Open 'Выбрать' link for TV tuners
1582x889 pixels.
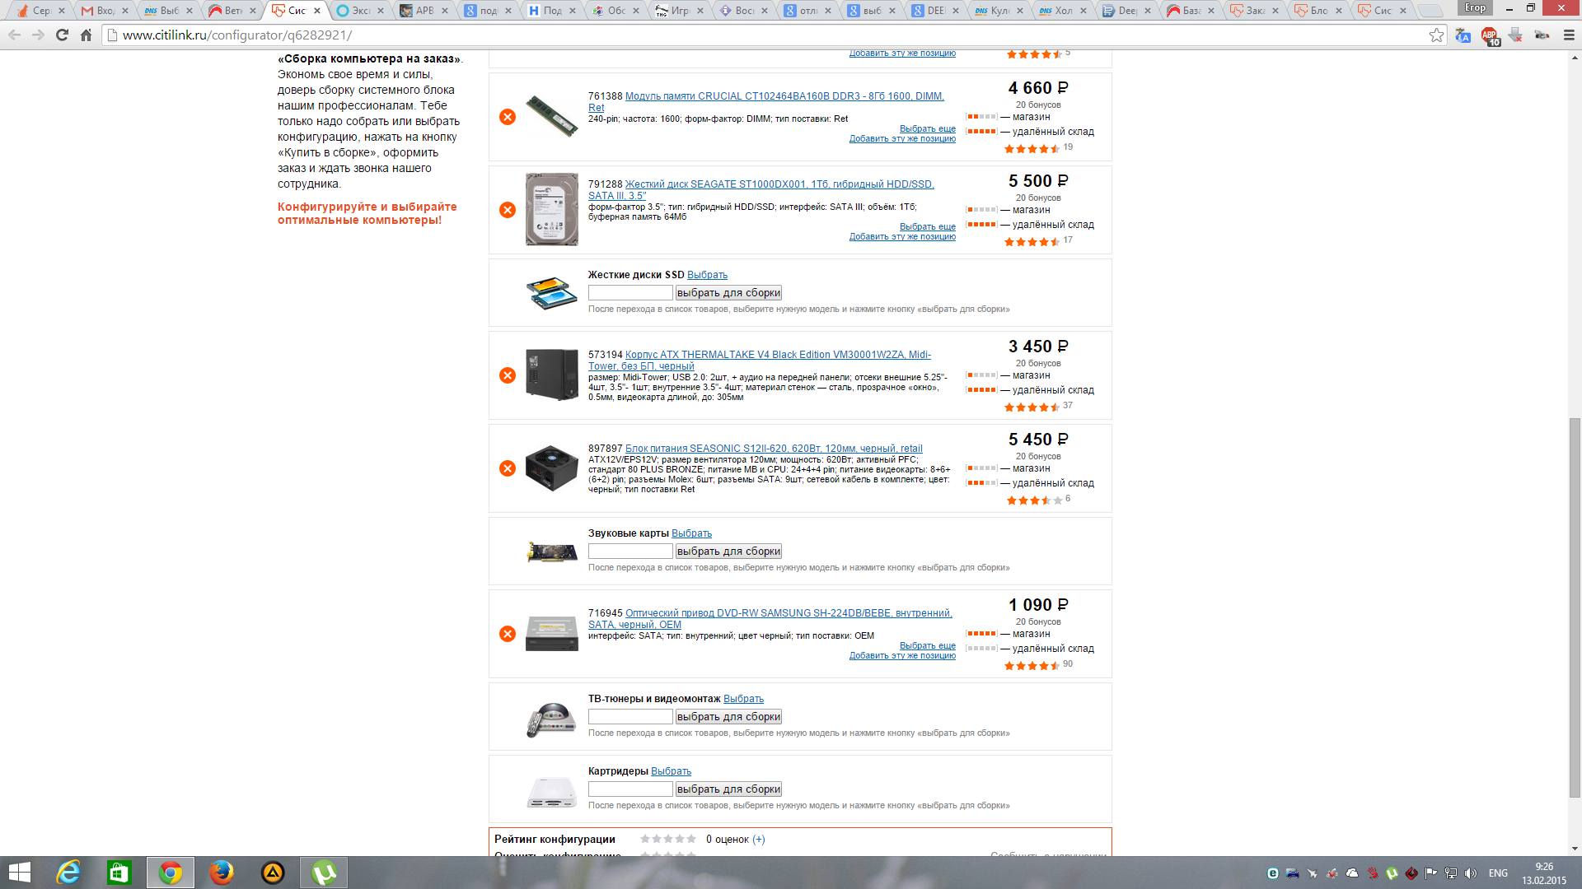(743, 699)
